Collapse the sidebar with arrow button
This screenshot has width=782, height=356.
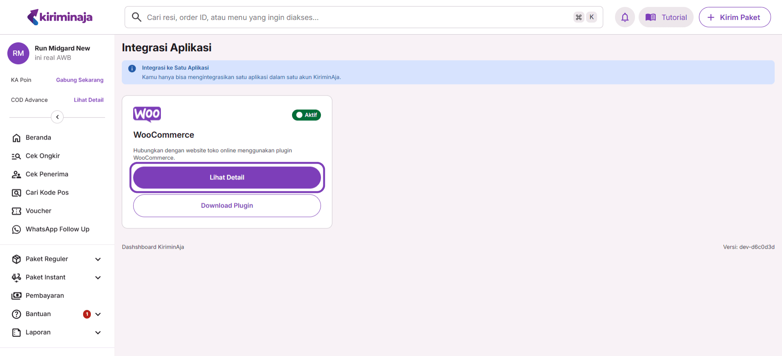[x=57, y=117]
